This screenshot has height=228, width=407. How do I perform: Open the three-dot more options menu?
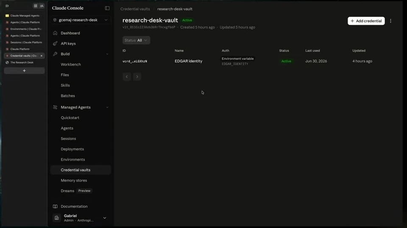(390, 21)
